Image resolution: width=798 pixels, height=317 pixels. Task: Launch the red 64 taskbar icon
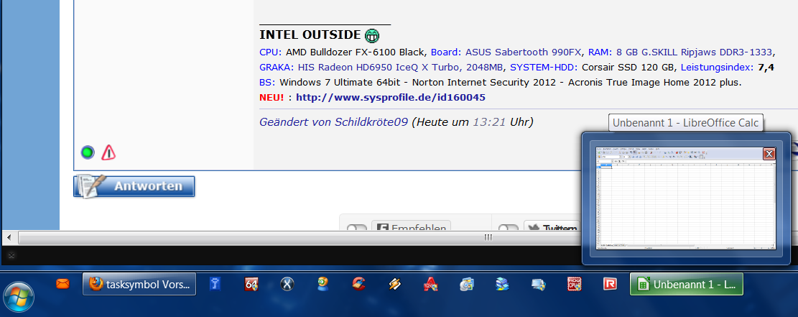pyautogui.click(x=251, y=285)
